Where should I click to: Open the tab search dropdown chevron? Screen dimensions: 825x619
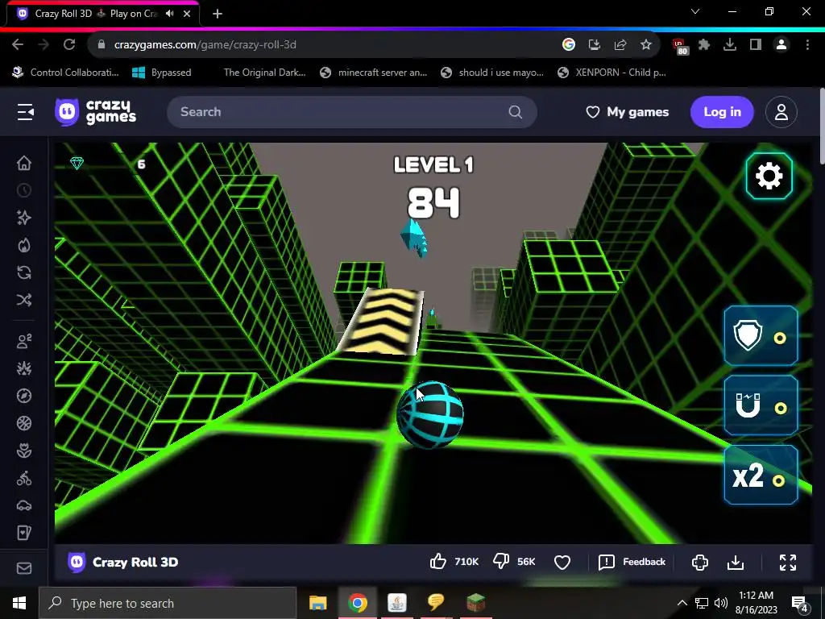(695, 11)
